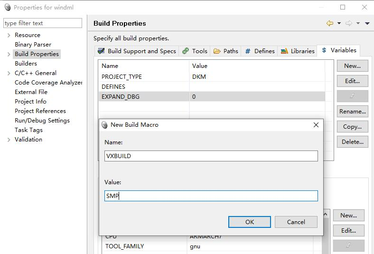Open the view menu triangle in header

[367, 23]
